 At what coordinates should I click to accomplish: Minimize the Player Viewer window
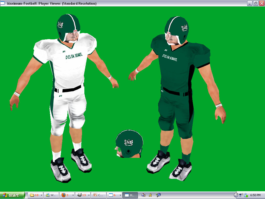coord(249,3)
